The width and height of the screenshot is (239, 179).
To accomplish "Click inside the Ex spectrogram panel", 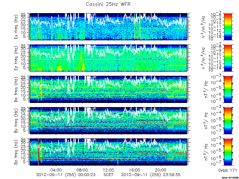I will click(x=108, y=27).
